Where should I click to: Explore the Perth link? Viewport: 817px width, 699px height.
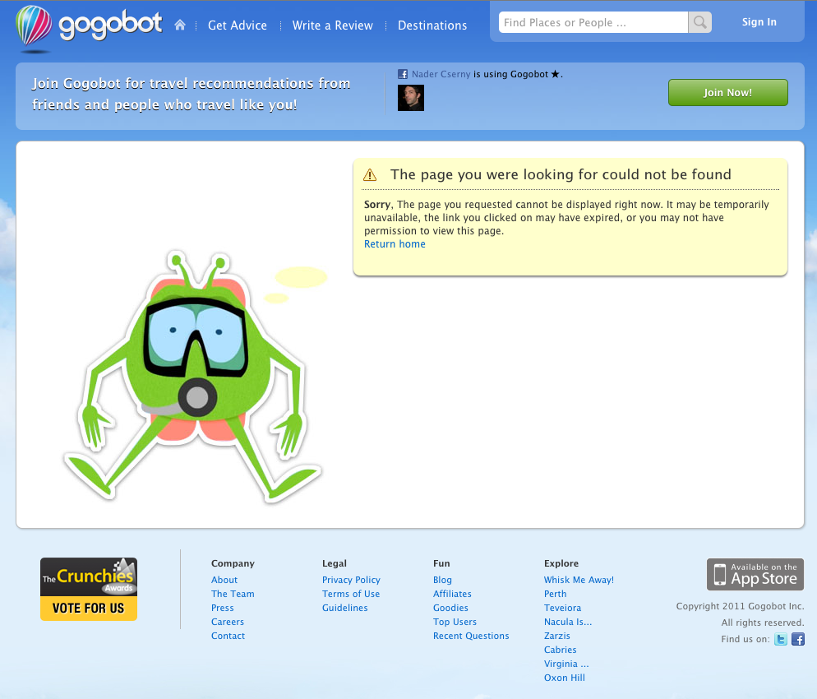click(x=555, y=594)
